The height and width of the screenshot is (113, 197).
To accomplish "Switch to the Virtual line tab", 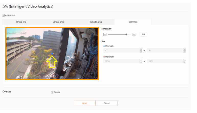I will [21, 22].
